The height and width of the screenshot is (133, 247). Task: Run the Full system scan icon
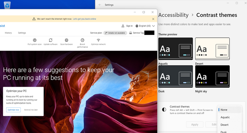(x=35, y=40)
